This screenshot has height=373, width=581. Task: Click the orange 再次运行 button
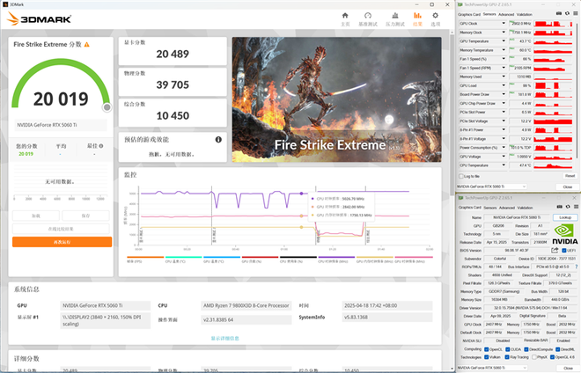pyautogui.click(x=62, y=242)
